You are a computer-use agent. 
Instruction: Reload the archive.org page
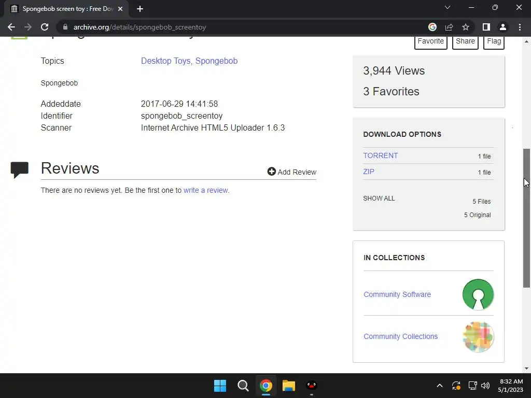(x=45, y=27)
